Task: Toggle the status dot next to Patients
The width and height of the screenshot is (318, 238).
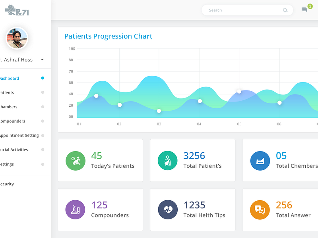Action: pyautogui.click(x=42, y=92)
